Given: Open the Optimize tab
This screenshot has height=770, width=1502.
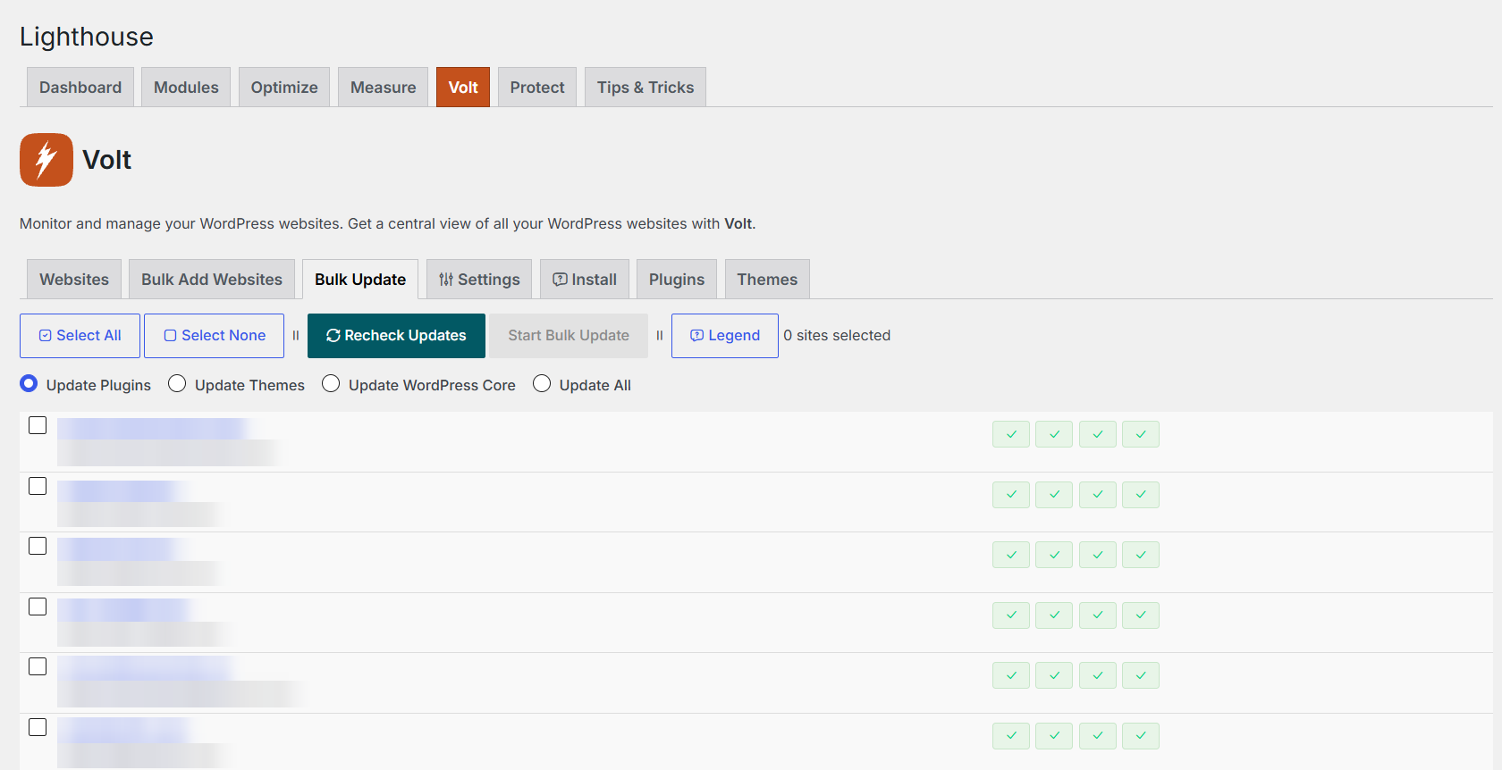Looking at the screenshot, I should tap(284, 88).
